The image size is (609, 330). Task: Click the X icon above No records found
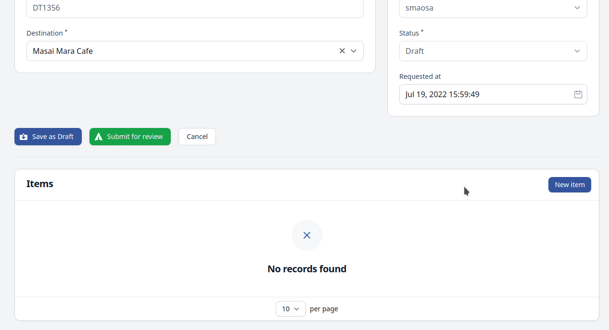307,235
